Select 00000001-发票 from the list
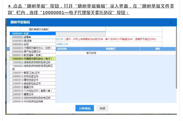 coord(33,34)
